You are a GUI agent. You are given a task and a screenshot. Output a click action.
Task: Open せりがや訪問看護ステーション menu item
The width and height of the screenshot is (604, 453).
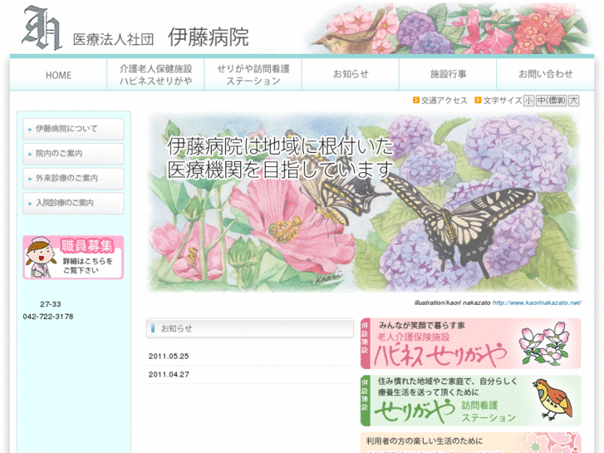point(253,75)
